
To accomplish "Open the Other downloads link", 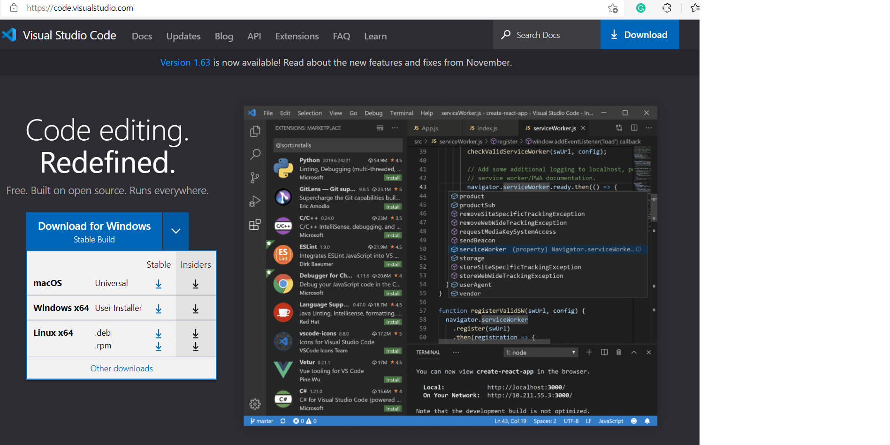I will click(122, 369).
